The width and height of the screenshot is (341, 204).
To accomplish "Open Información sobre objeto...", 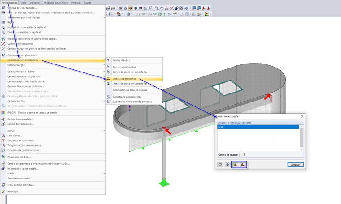I will [x=53, y=169].
